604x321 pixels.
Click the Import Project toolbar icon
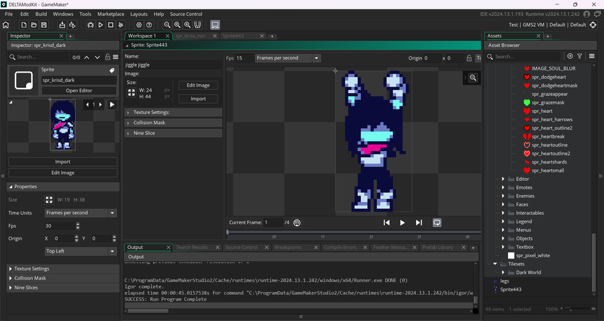[x=62, y=25]
